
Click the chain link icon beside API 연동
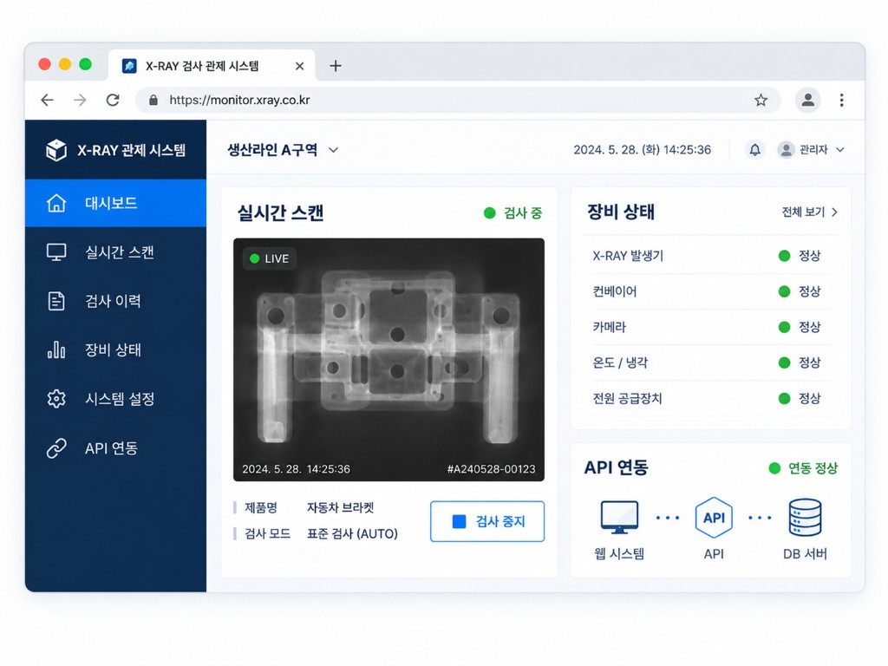56,448
